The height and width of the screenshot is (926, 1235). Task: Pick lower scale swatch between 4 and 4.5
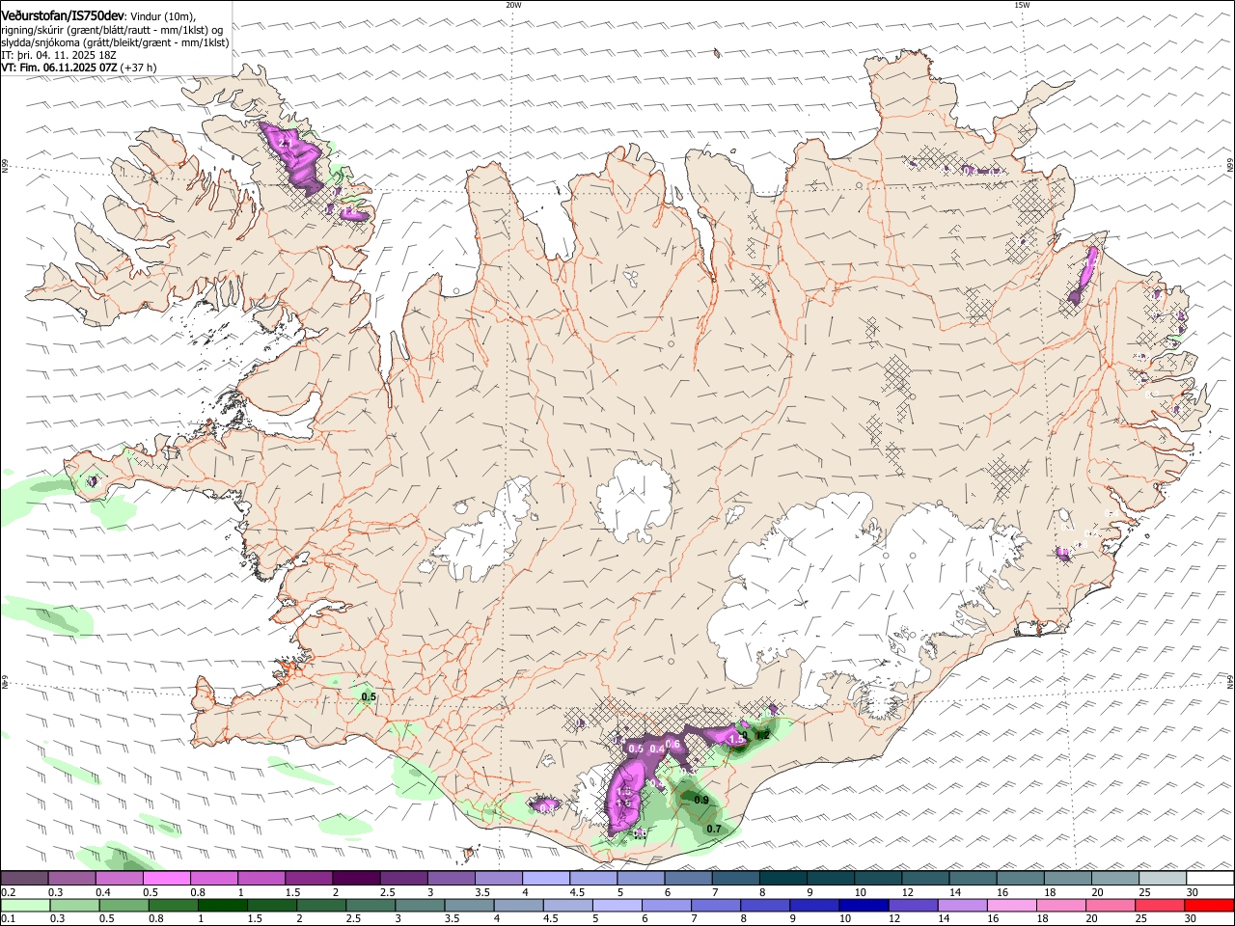click(x=518, y=905)
